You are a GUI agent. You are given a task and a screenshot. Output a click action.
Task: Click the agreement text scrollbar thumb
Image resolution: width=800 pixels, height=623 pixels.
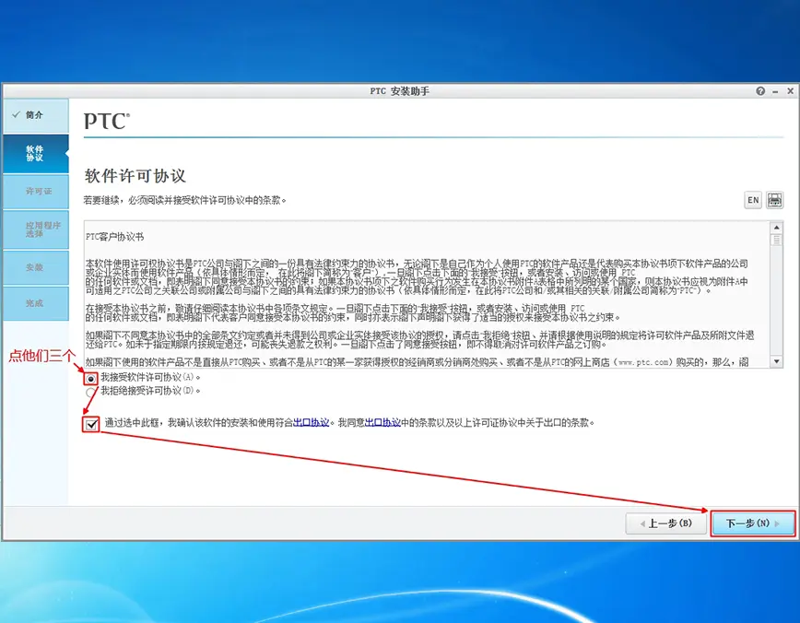tap(777, 240)
